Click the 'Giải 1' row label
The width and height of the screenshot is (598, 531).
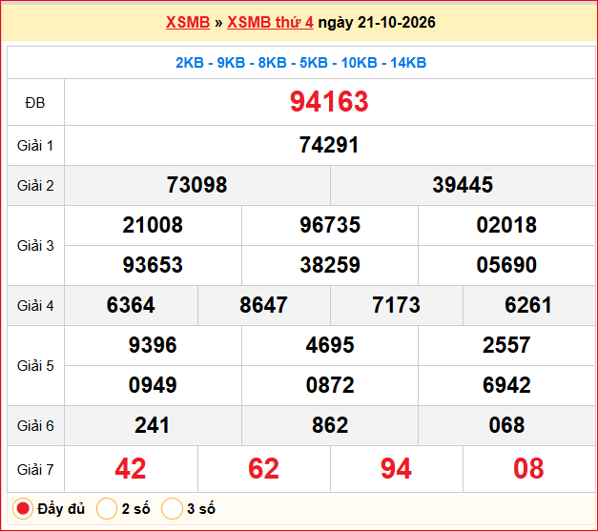(x=35, y=146)
